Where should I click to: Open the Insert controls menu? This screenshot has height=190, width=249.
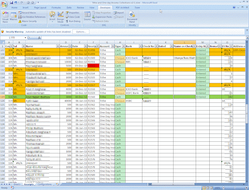point(52,17)
